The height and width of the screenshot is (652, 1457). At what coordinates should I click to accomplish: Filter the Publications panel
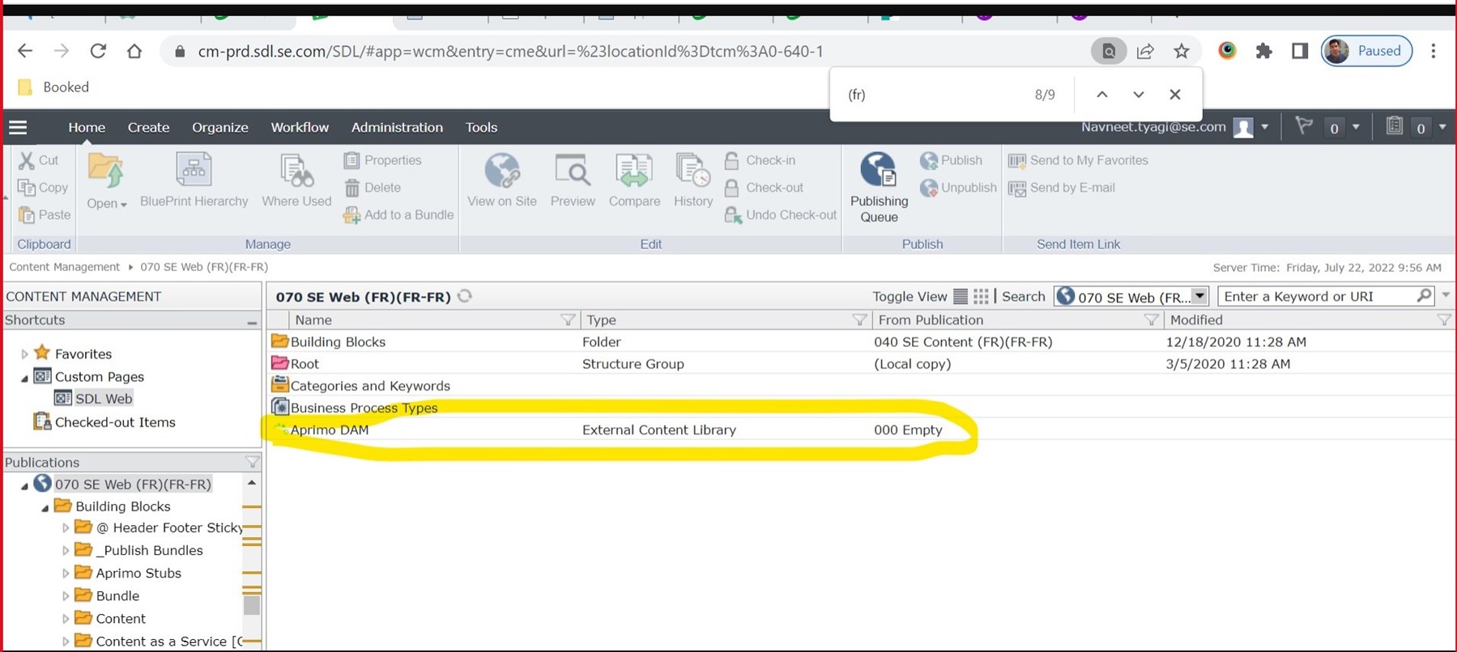pos(252,462)
